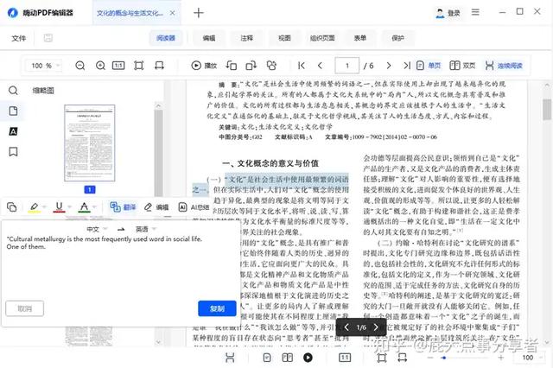
Task: Open the 文件 menu
Action: point(19,38)
